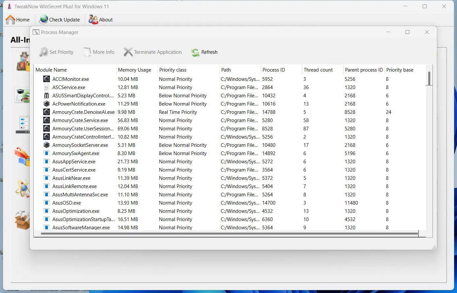Click the ASUSSmartDisplayControl process icon

(47, 95)
